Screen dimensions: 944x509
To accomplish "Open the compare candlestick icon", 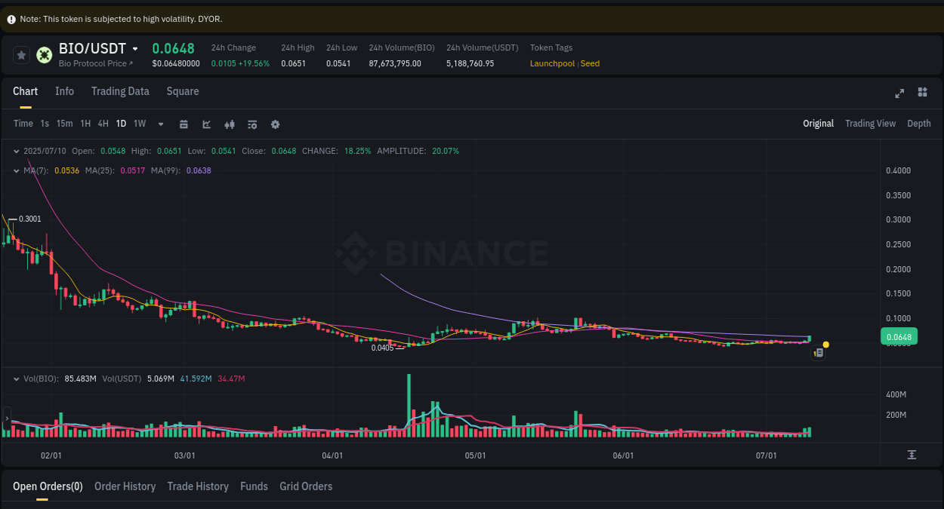I will [x=230, y=124].
